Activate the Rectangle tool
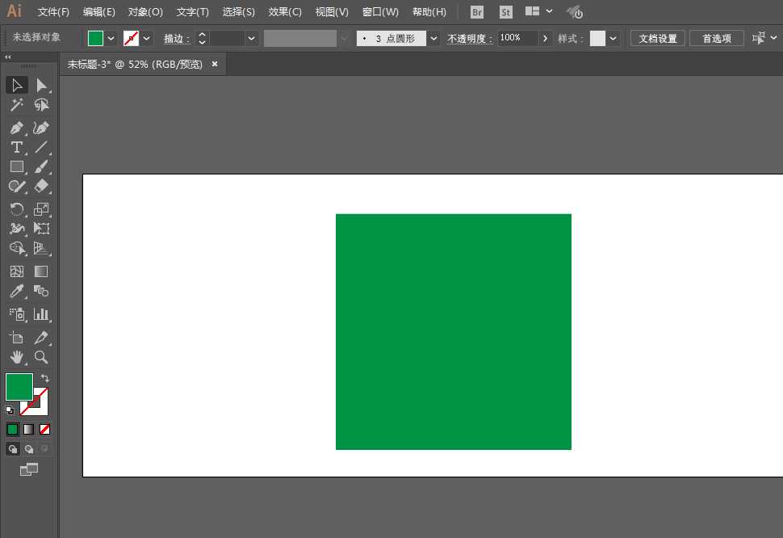The width and height of the screenshot is (783, 538). 16,166
